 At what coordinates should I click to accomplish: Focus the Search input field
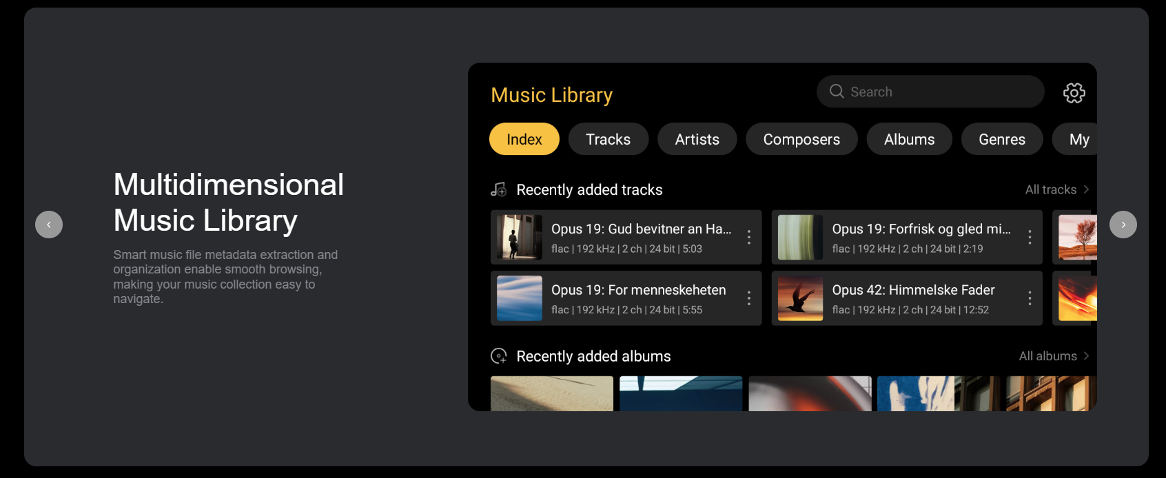pos(930,92)
